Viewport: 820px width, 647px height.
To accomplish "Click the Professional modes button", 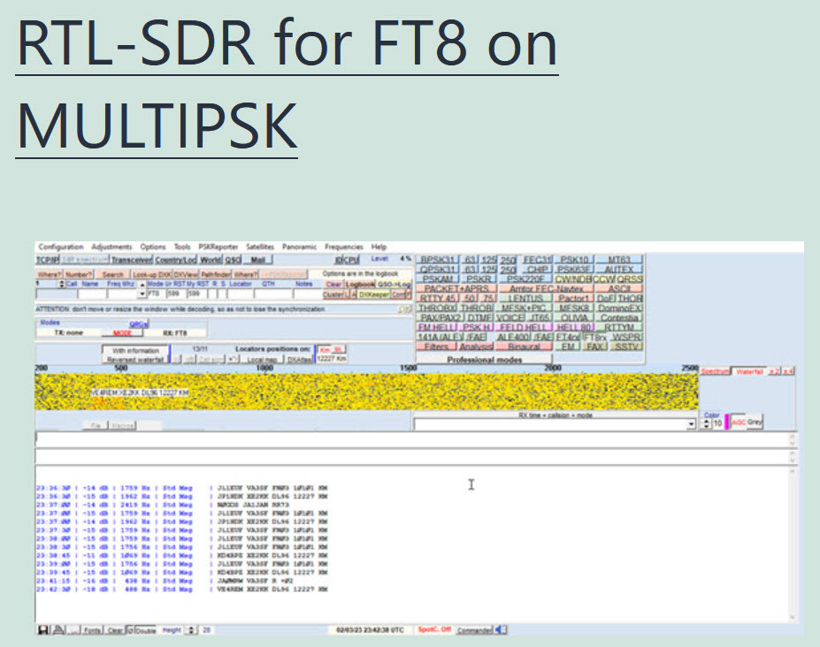I will tap(484, 360).
